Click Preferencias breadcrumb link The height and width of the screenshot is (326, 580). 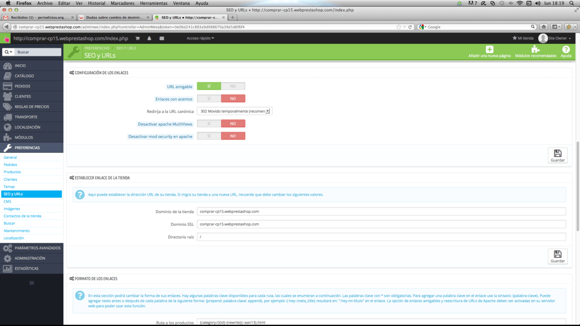(97, 48)
